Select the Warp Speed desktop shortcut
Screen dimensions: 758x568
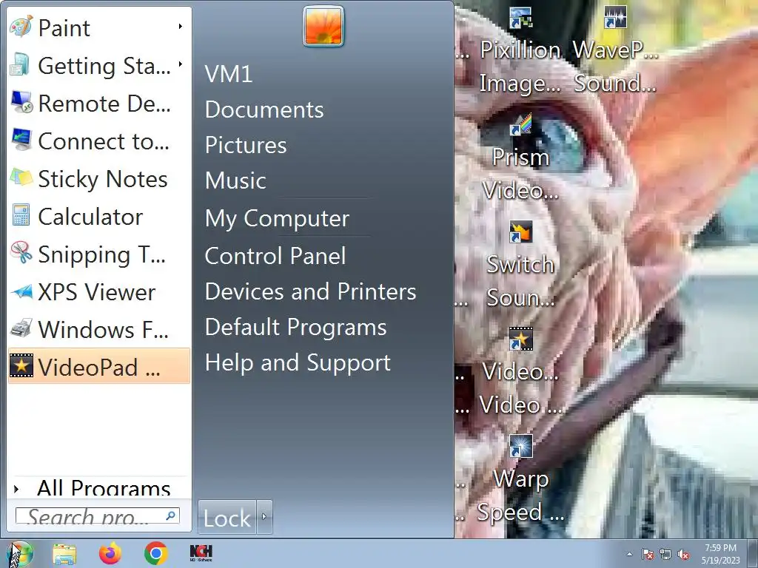[x=520, y=479]
